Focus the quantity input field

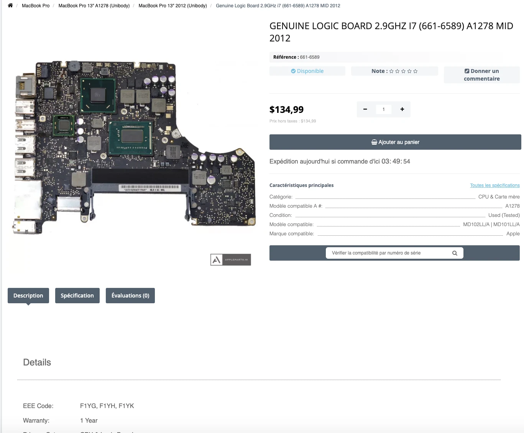(x=383, y=109)
